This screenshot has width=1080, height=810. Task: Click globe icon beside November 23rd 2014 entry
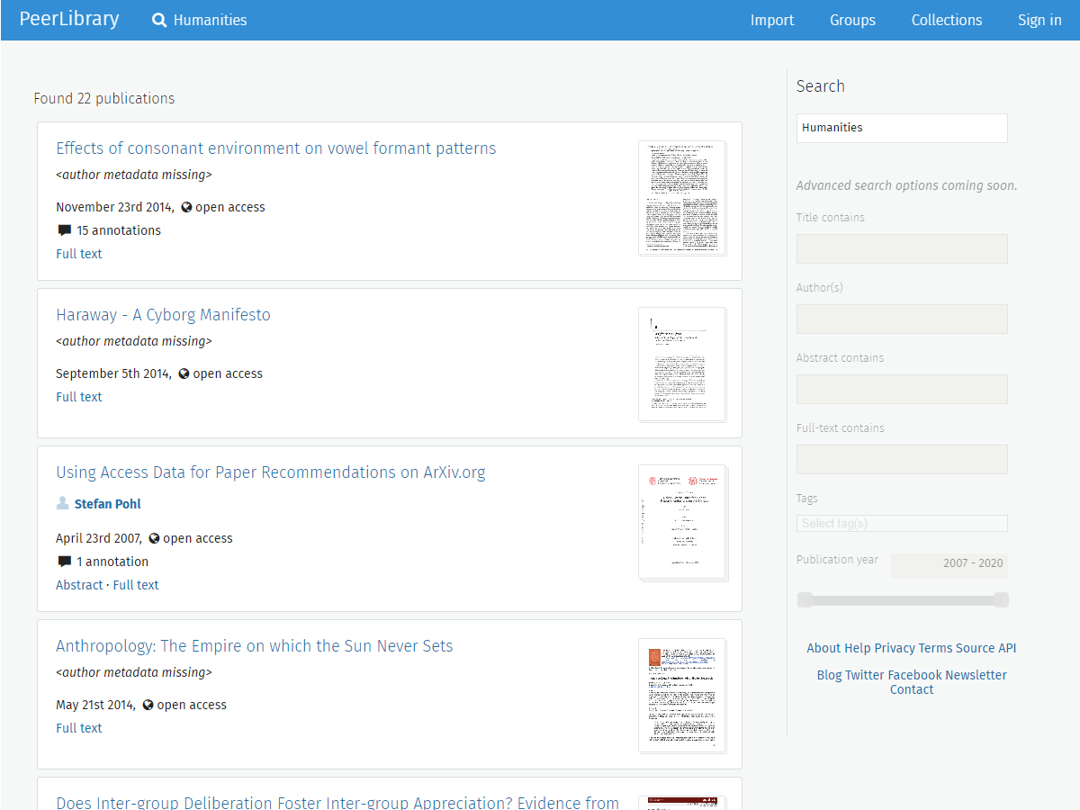point(187,207)
